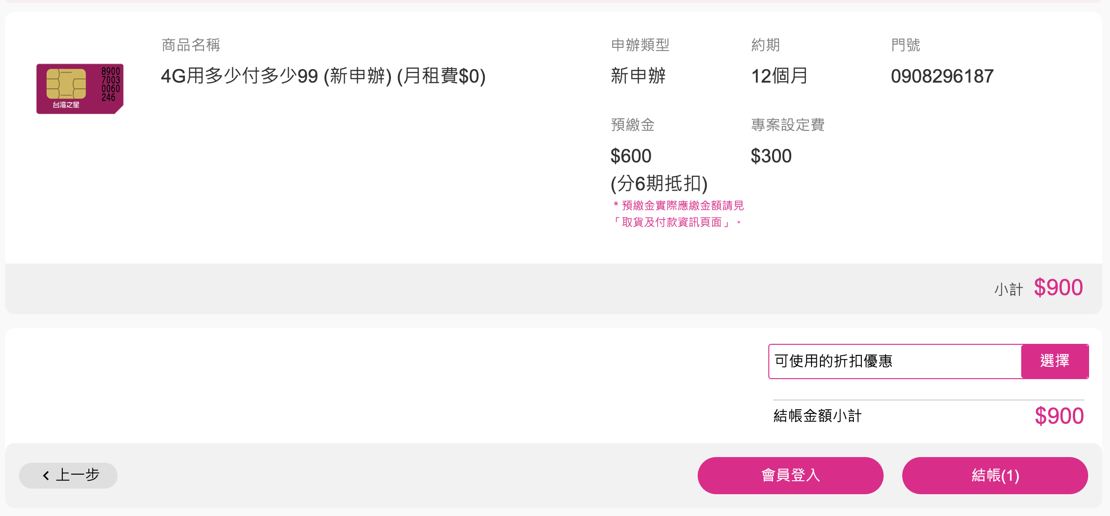Proceed with the 結帳(1) checkout button
Viewport: 1110px width, 516px height.
(995, 475)
